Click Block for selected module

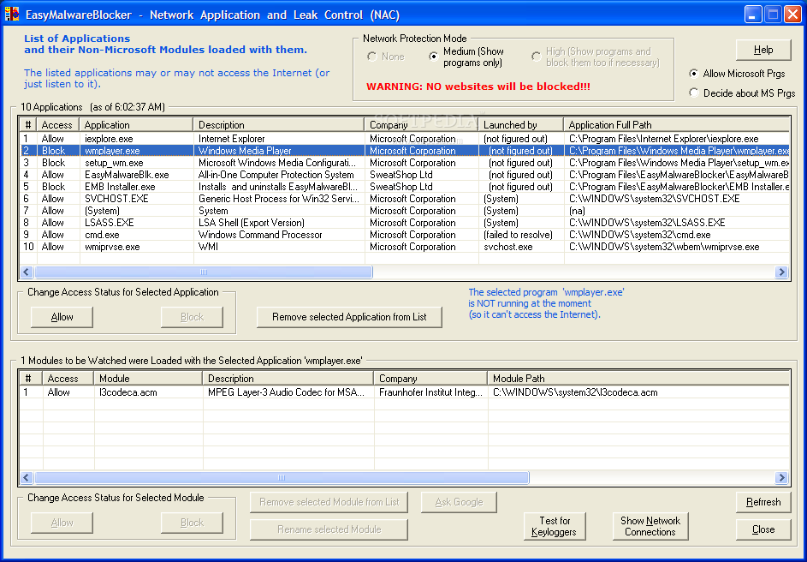[192, 523]
